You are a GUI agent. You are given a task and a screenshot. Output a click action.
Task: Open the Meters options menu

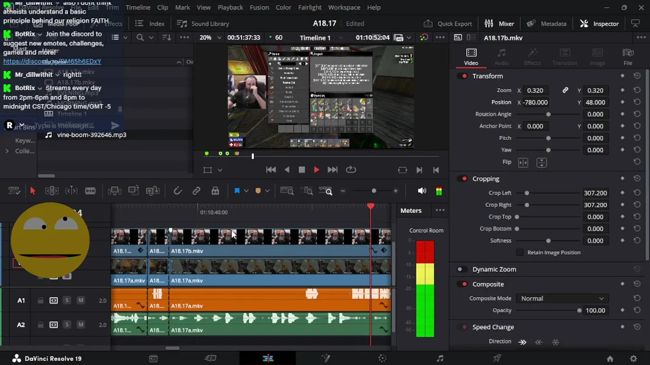pos(440,210)
